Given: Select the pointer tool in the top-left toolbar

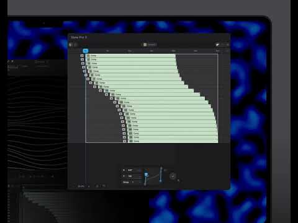Looking at the screenshot, I should (71, 45).
